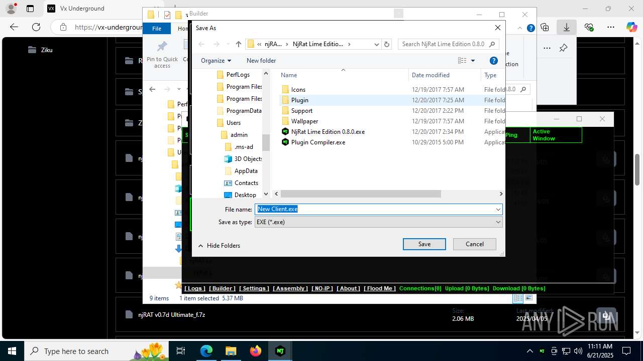Open the File name dropdown arrow

498,209
